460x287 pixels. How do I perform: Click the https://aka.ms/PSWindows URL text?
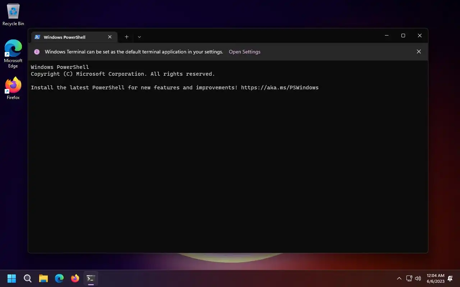[x=280, y=88]
